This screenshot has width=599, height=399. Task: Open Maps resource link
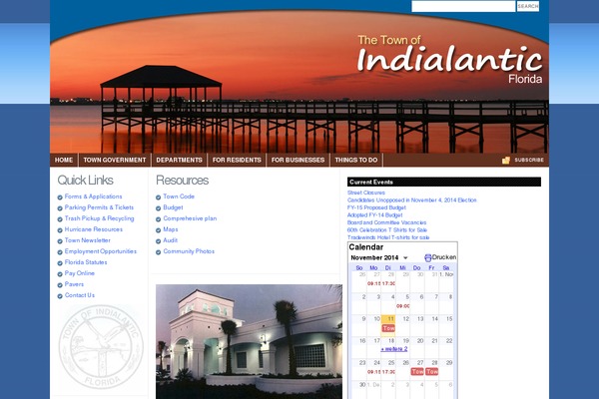tap(171, 229)
